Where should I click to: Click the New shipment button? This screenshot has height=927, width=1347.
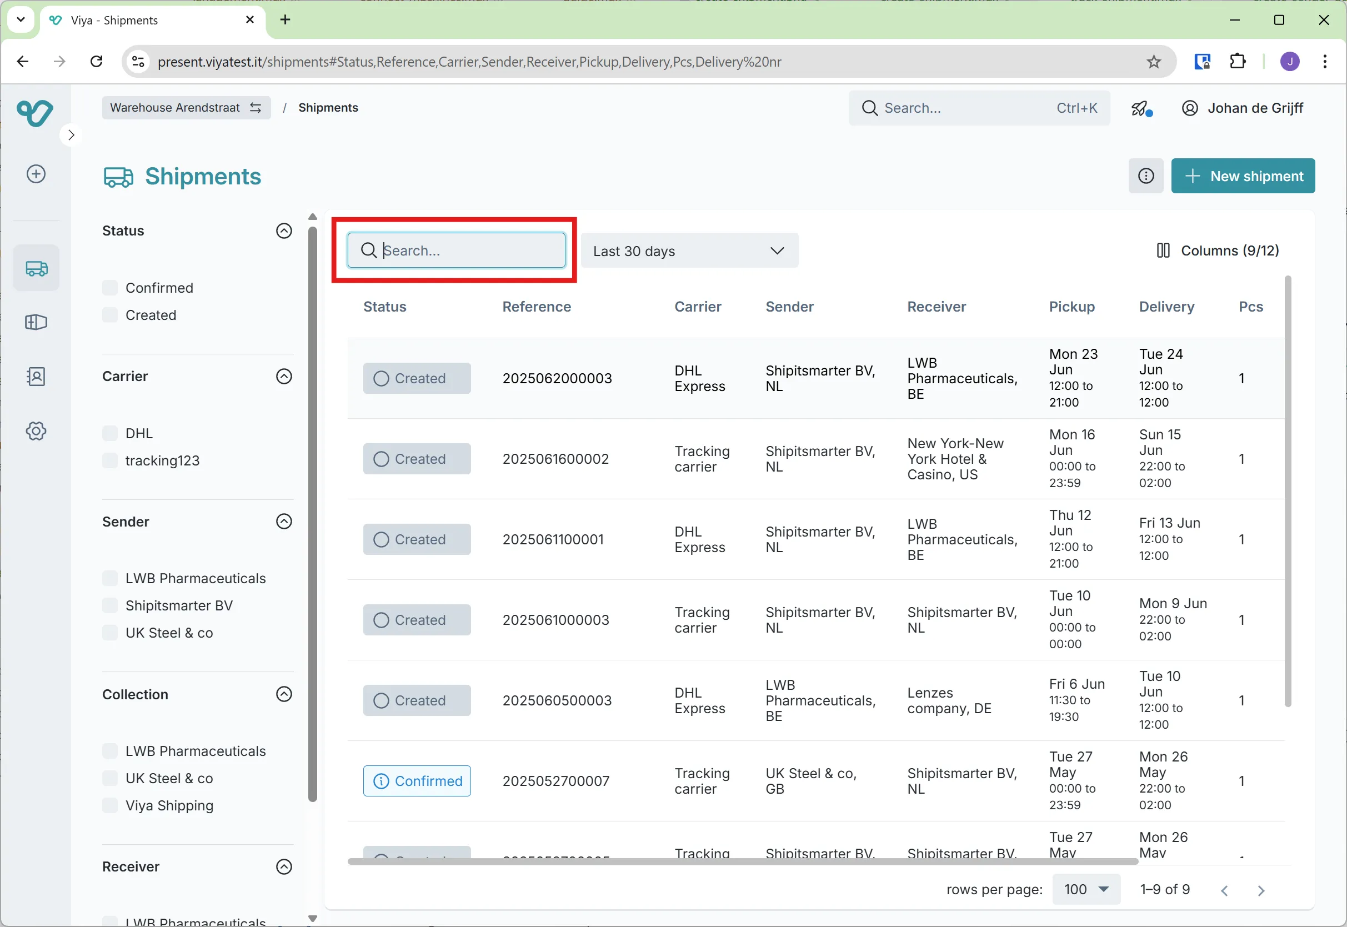pyautogui.click(x=1243, y=176)
